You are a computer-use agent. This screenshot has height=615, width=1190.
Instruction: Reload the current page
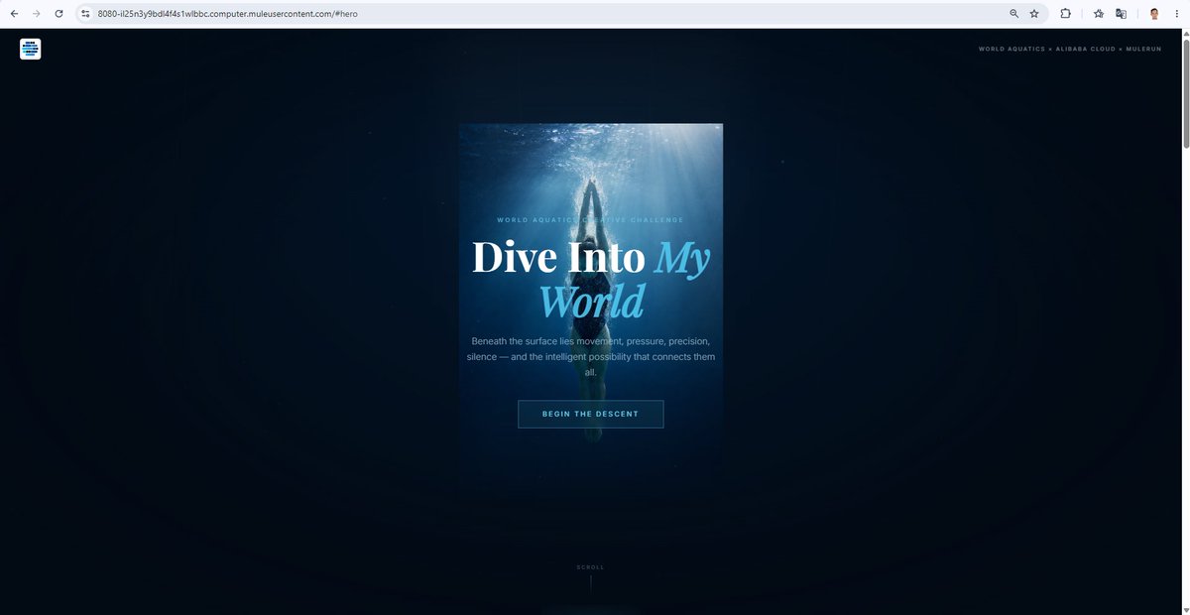click(59, 14)
